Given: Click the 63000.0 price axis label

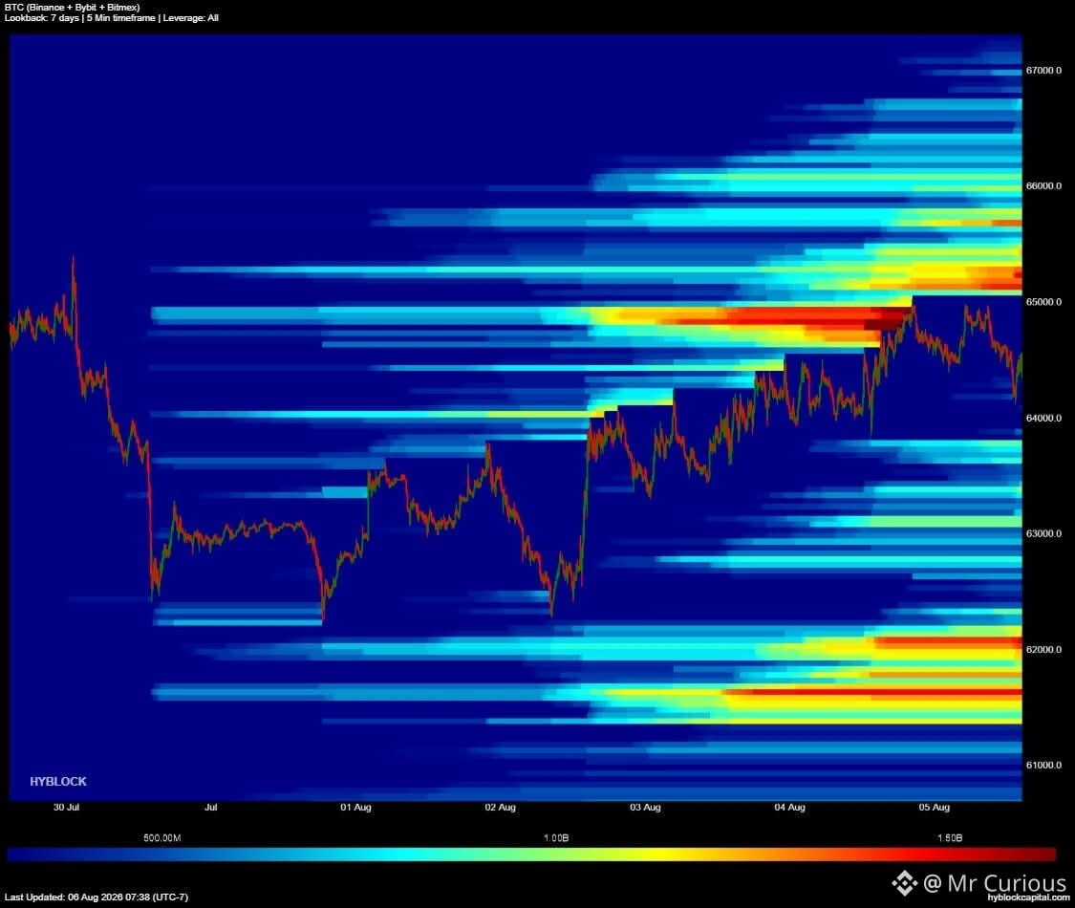Looking at the screenshot, I should click(1043, 533).
